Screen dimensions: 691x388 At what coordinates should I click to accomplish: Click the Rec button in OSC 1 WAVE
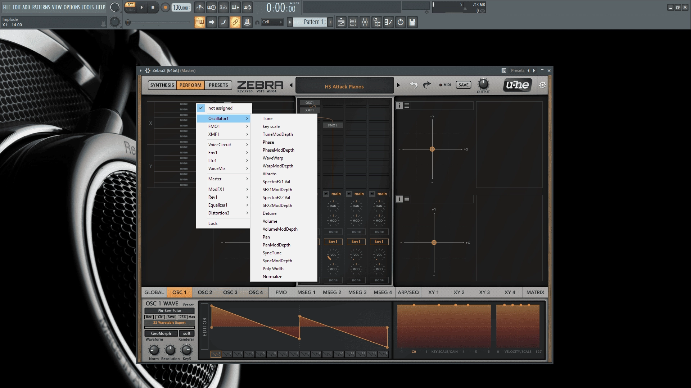point(149,317)
